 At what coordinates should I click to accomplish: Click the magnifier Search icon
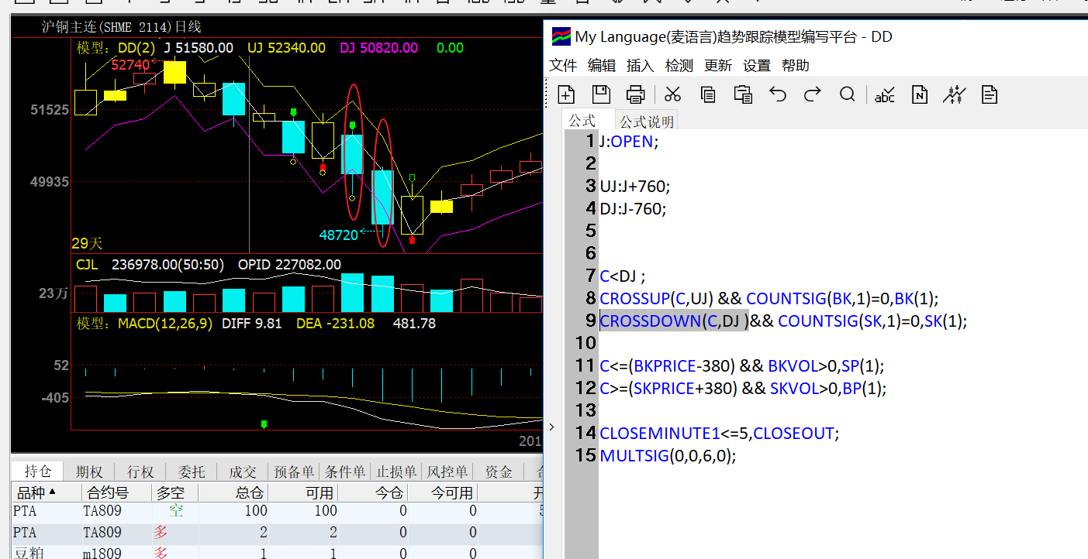(847, 94)
